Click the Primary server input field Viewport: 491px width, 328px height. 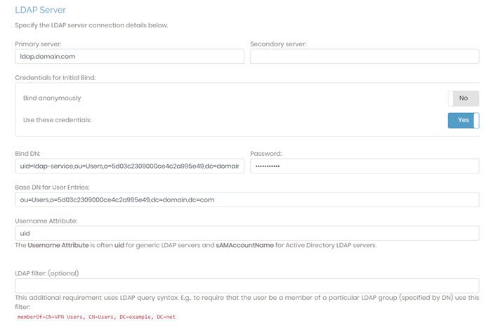(x=129, y=56)
